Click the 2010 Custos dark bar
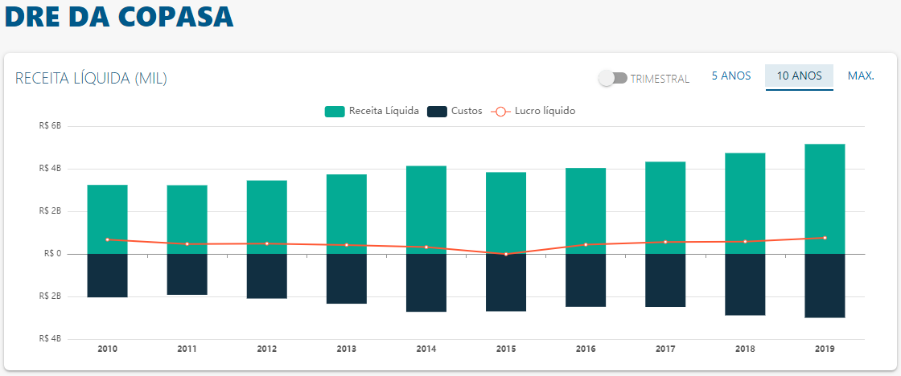The image size is (901, 376). [x=108, y=276]
